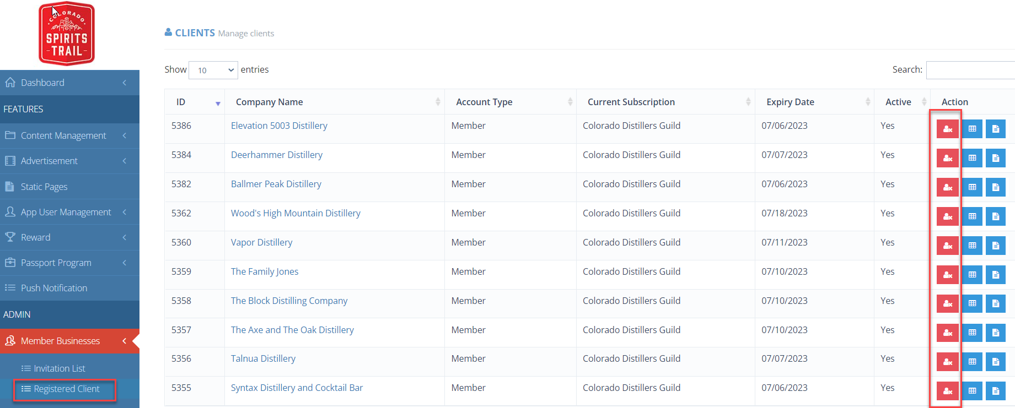1015x408 pixels.
Task: Open Wood's High Mountain Distillery link
Action: [296, 213]
